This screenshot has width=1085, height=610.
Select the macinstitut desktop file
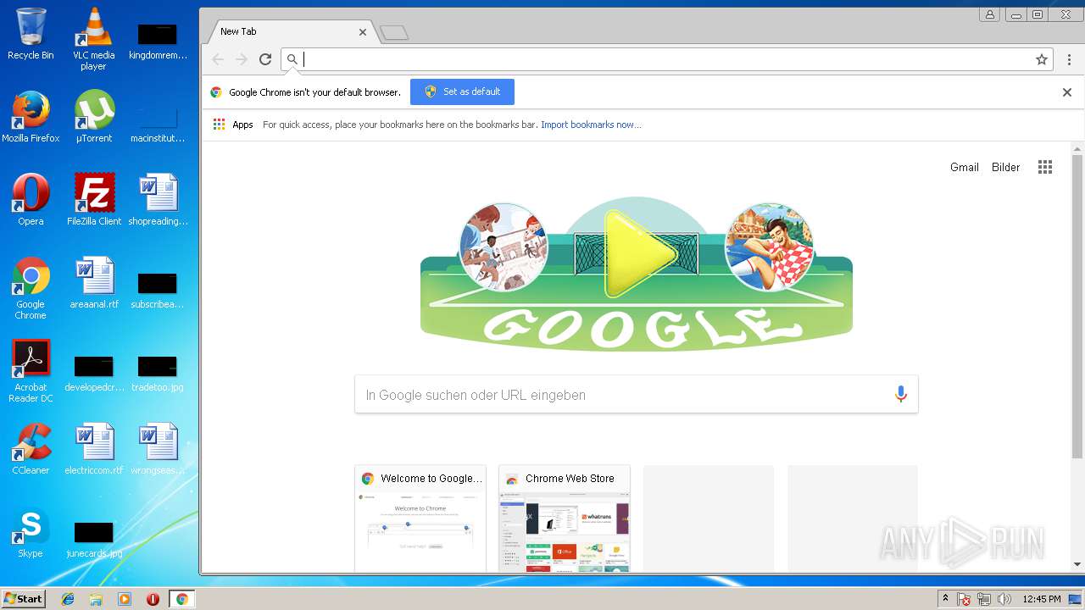coord(158,124)
